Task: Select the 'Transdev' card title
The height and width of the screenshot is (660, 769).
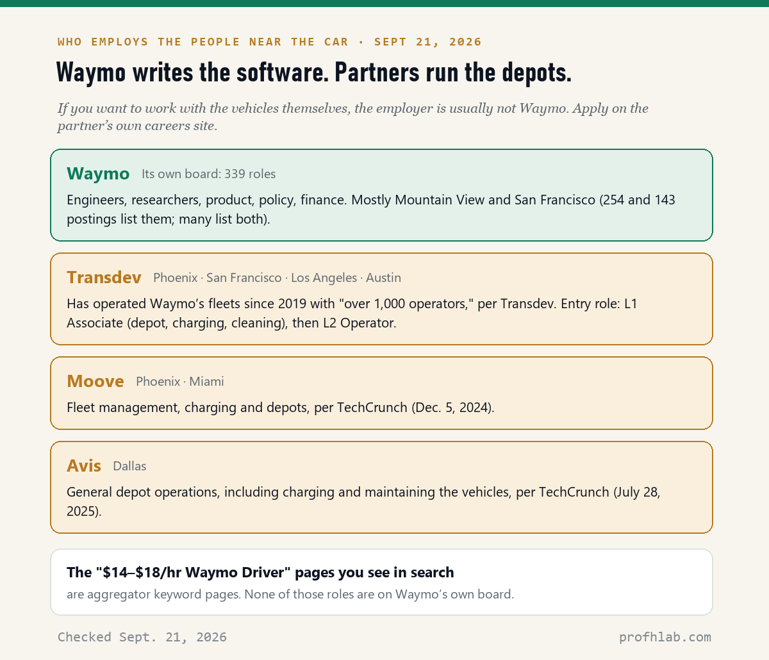Action: click(104, 277)
